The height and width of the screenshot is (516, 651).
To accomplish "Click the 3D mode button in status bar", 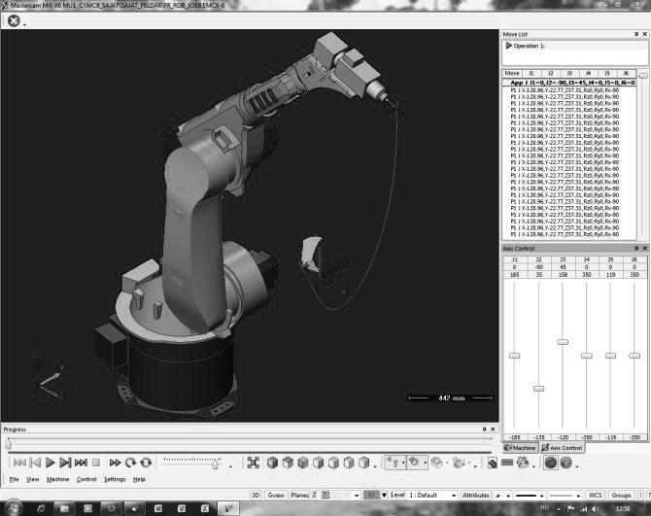I will tap(256, 495).
